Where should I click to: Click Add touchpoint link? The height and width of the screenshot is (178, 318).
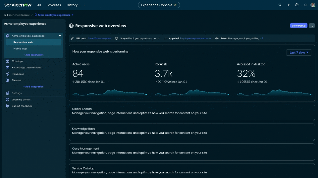[33, 55]
